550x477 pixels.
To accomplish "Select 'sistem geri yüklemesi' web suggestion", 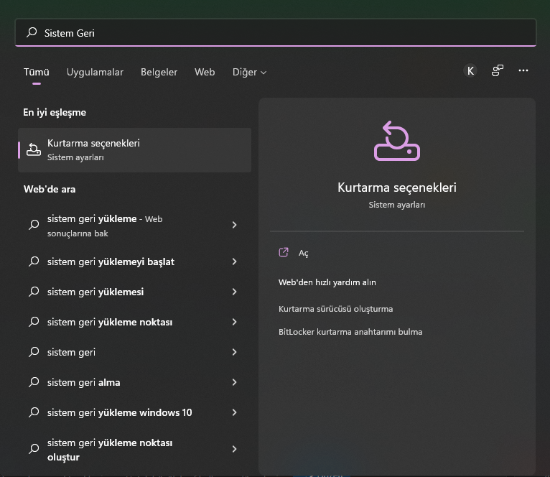I will tap(95, 292).
